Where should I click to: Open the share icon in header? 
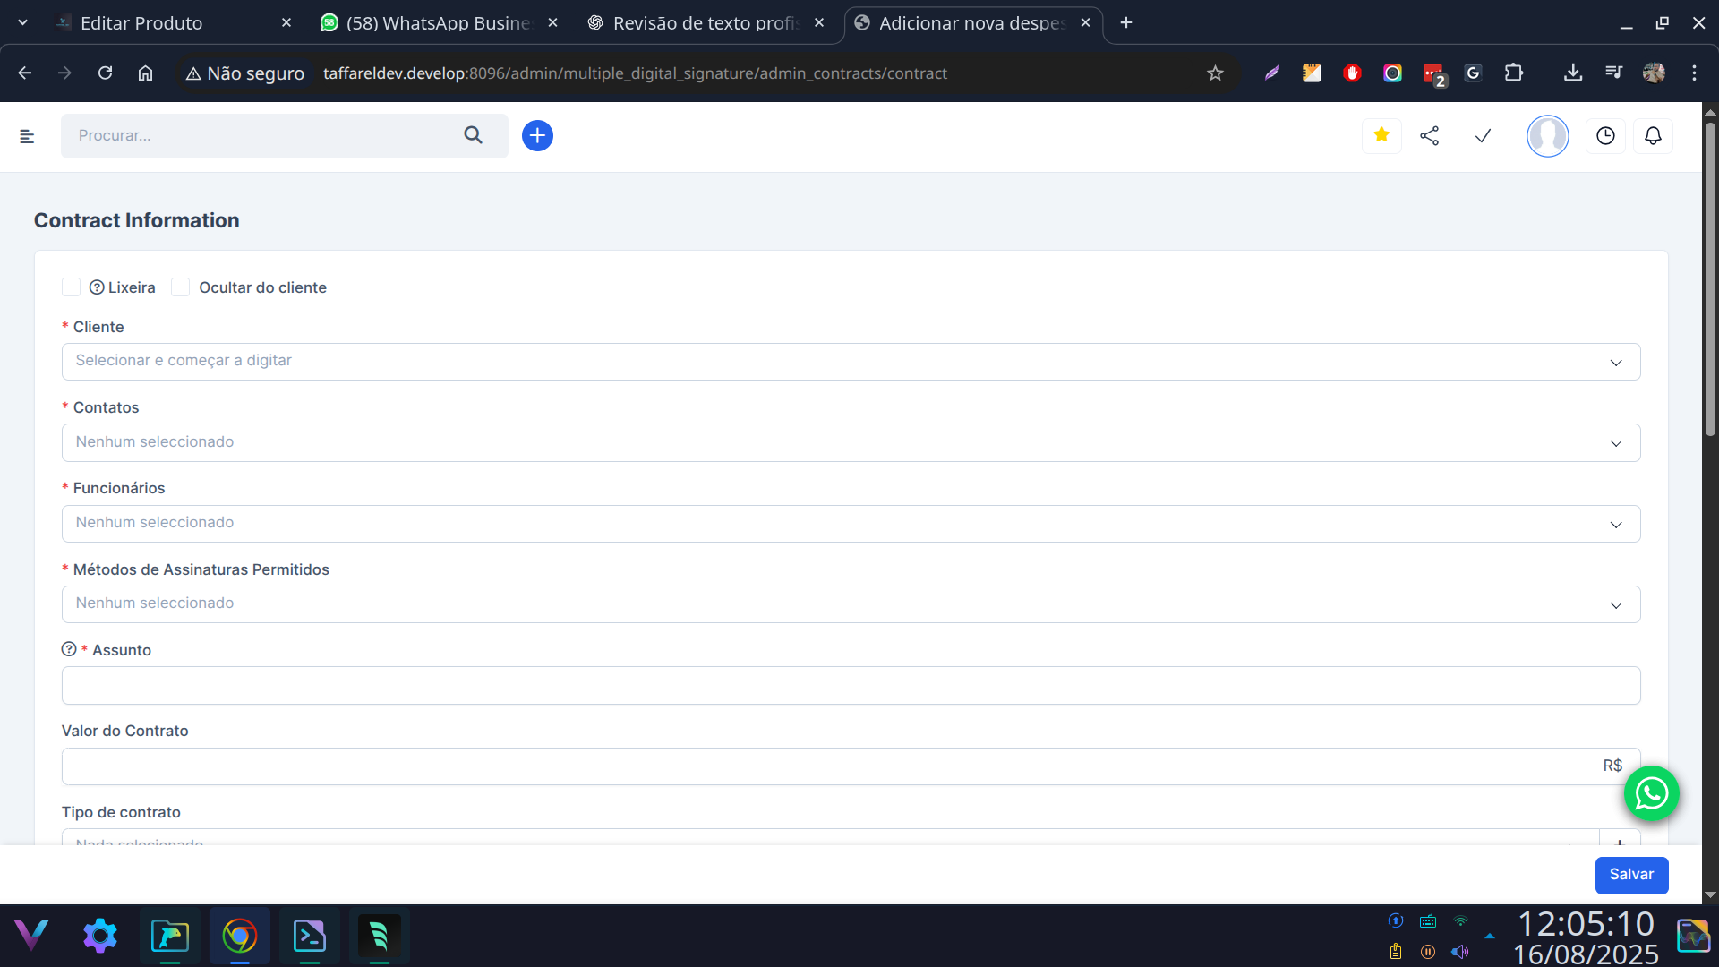point(1430,135)
